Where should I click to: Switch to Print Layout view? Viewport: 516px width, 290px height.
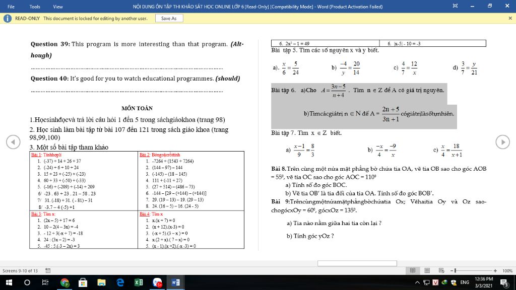(427, 270)
